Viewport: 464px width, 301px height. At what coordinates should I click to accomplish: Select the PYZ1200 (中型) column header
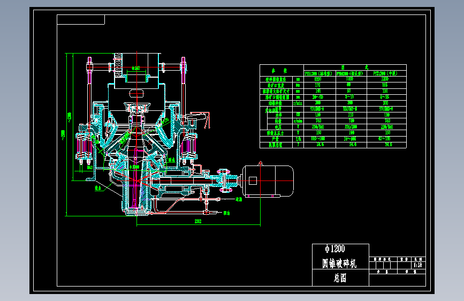tap(386, 73)
